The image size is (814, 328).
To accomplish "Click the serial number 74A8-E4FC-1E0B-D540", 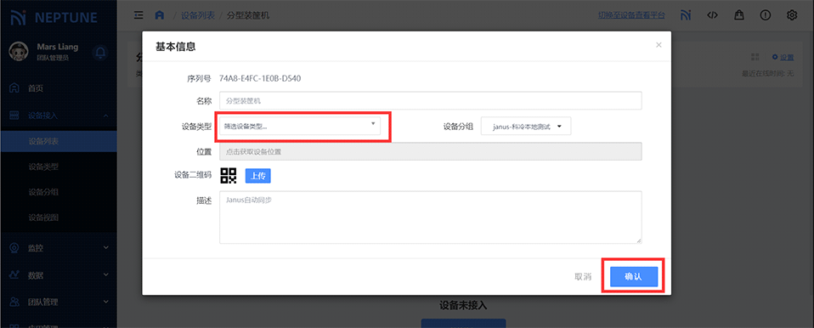I will (x=260, y=78).
